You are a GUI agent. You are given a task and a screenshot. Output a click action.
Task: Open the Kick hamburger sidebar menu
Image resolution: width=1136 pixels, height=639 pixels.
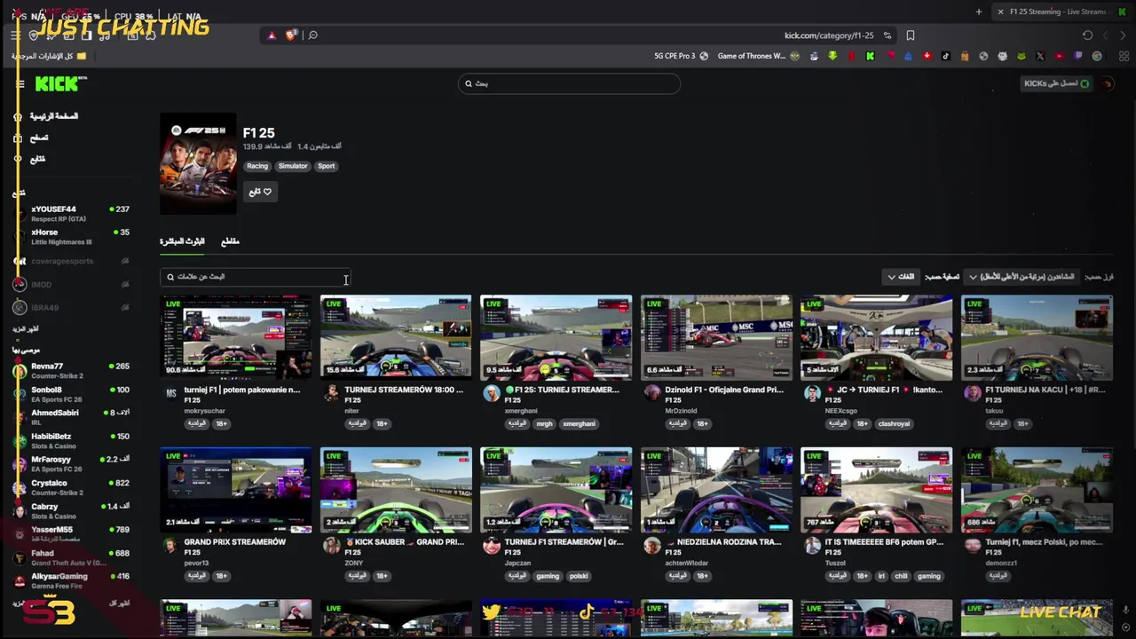click(20, 84)
